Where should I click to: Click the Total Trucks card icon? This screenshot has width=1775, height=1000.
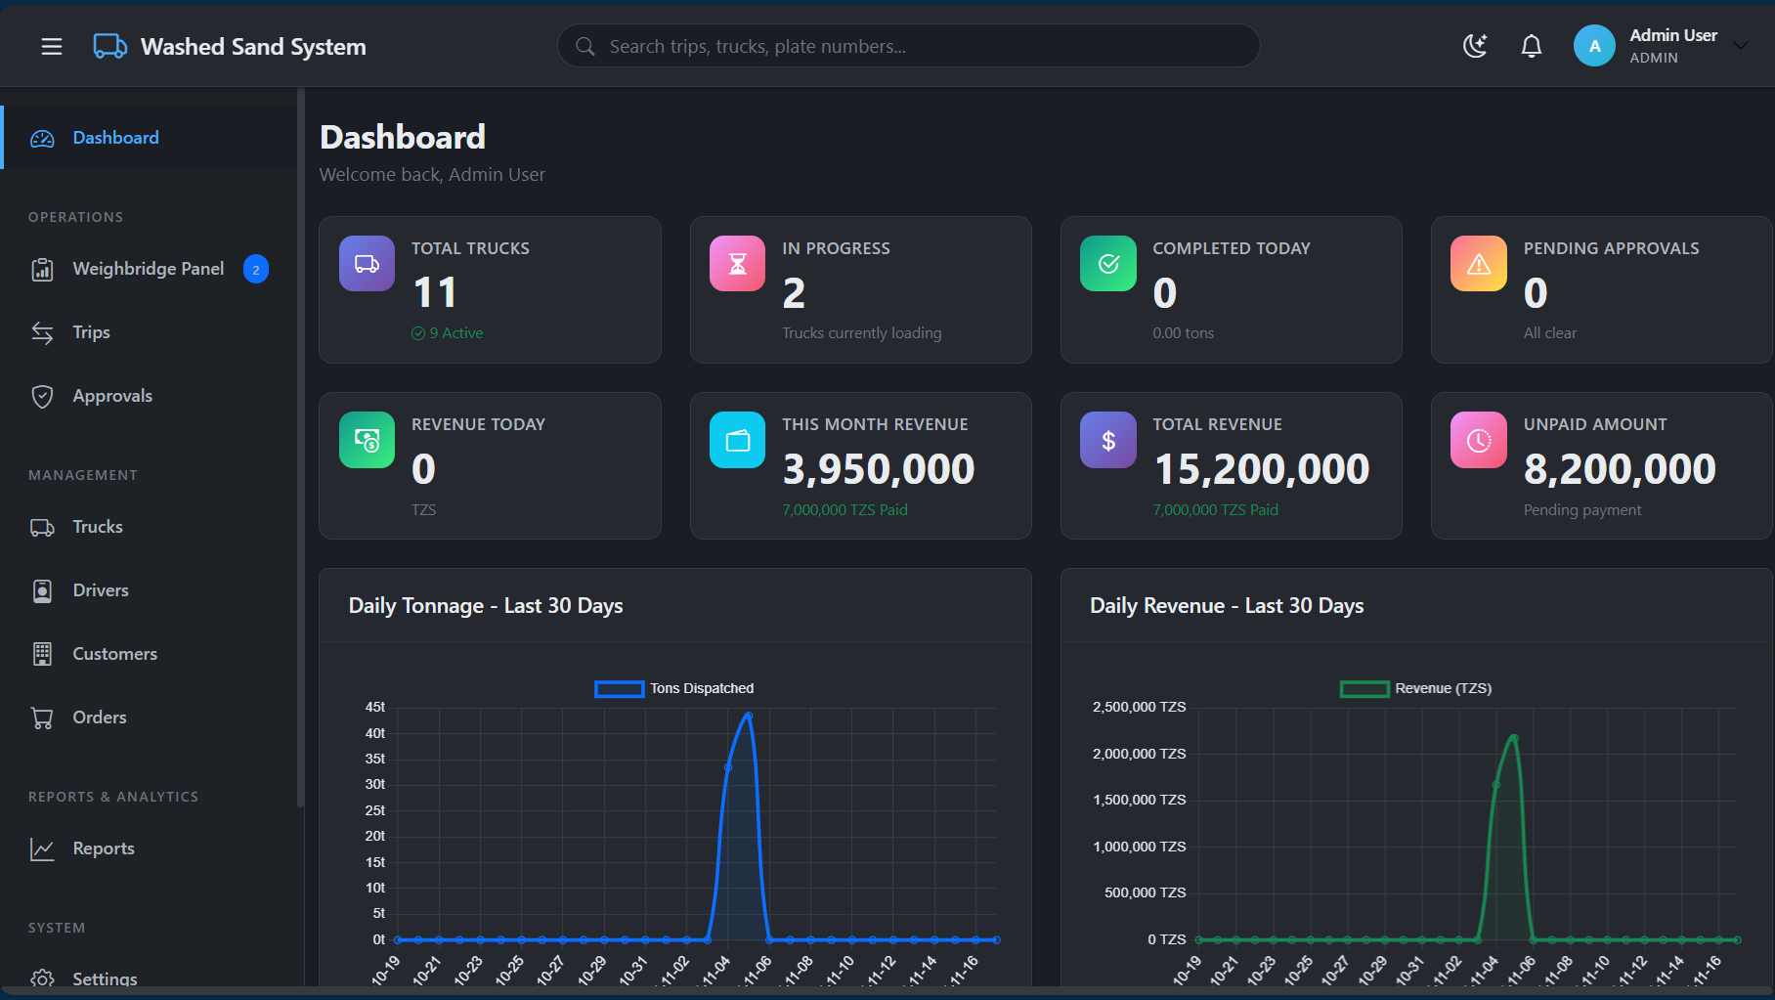pyautogui.click(x=368, y=264)
